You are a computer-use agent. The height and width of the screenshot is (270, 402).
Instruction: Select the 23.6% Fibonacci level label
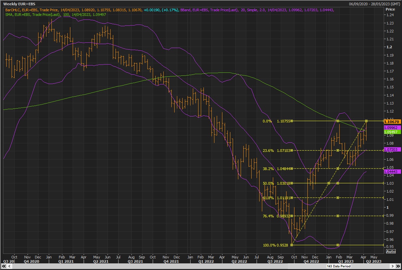[x=268, y=151]
